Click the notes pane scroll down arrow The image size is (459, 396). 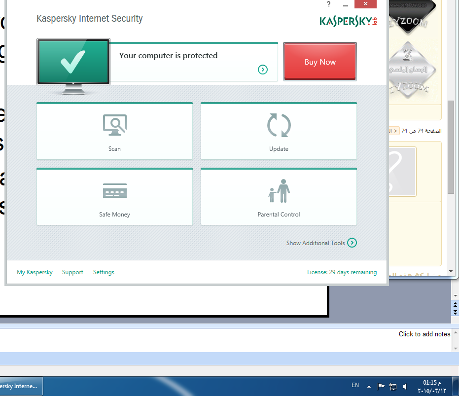[x=456, y=349]
